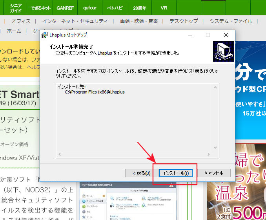Open the 20周年 tab on the webpage
Screen dimensions: 266x220
[139, 8]
